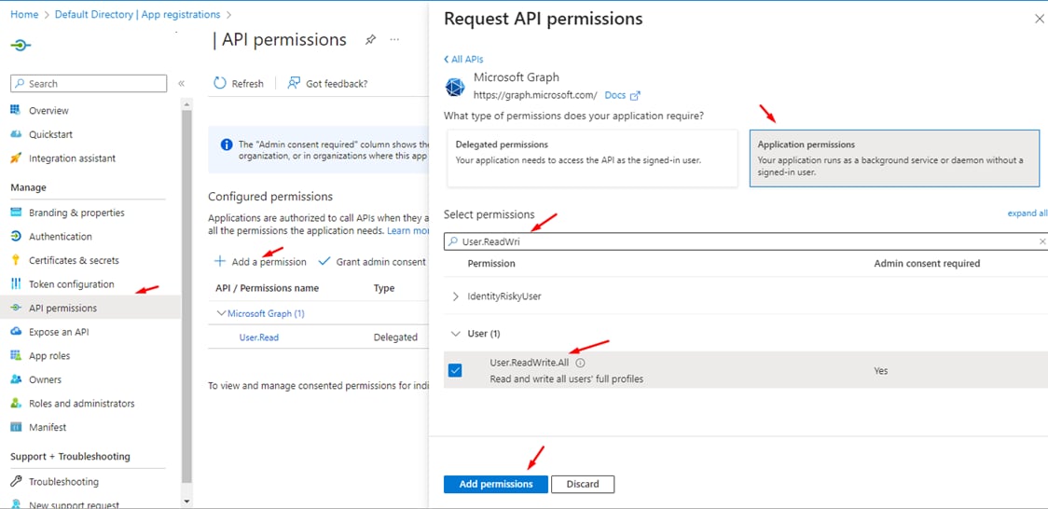The image size is (1048, 509).
Task: Go back via All APIs link
Action: click(x=463, y=60)
